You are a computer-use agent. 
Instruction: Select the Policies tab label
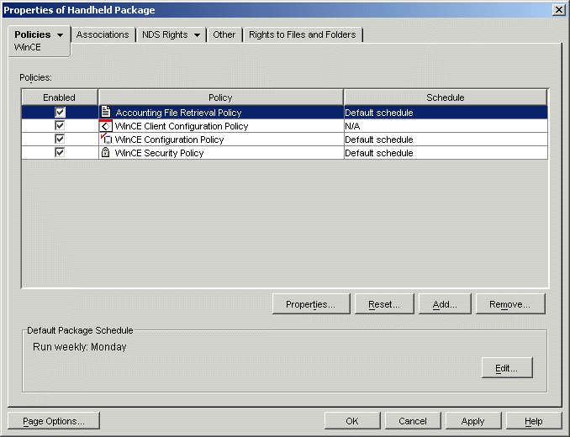[33, 34]
